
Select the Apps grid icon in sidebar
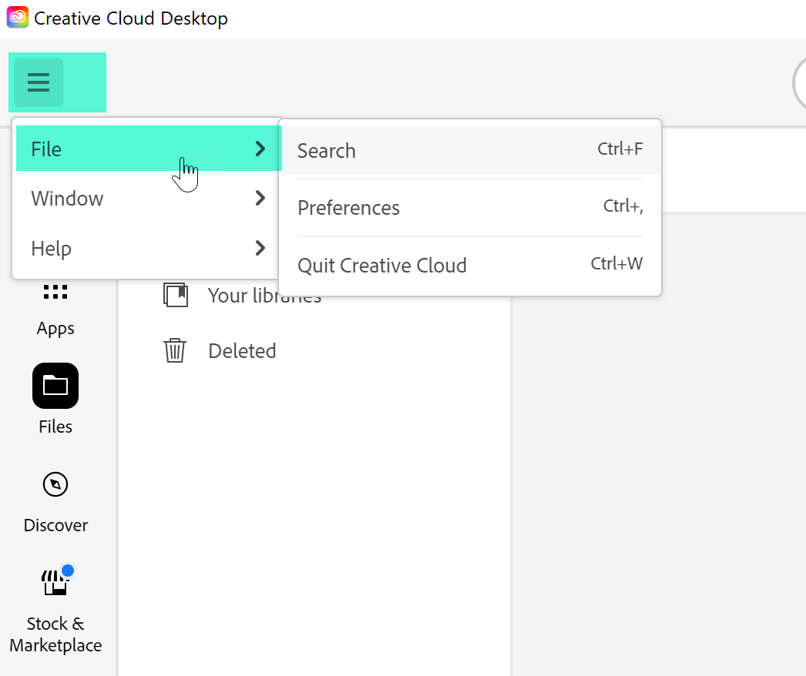click(55, 292)
